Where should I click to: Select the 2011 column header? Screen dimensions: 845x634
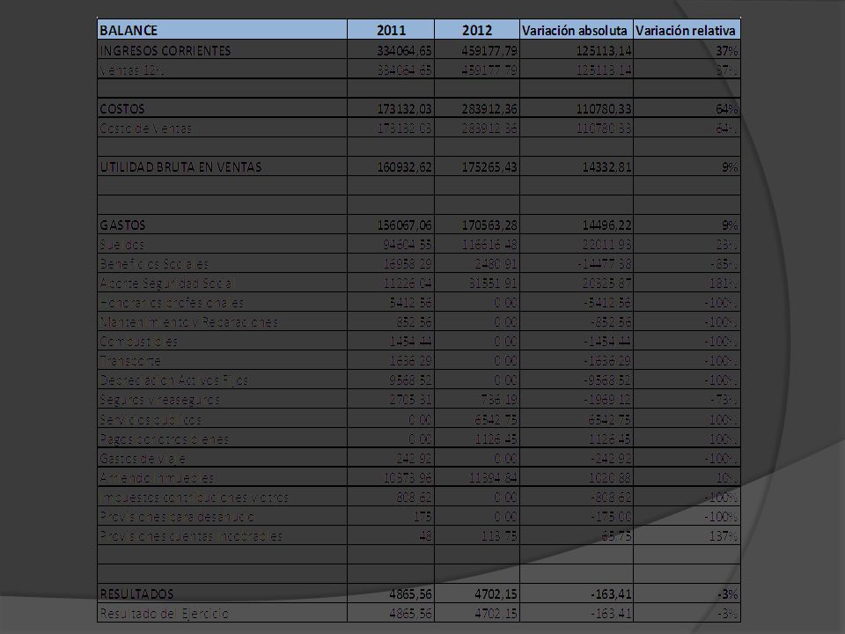(391, 30)
